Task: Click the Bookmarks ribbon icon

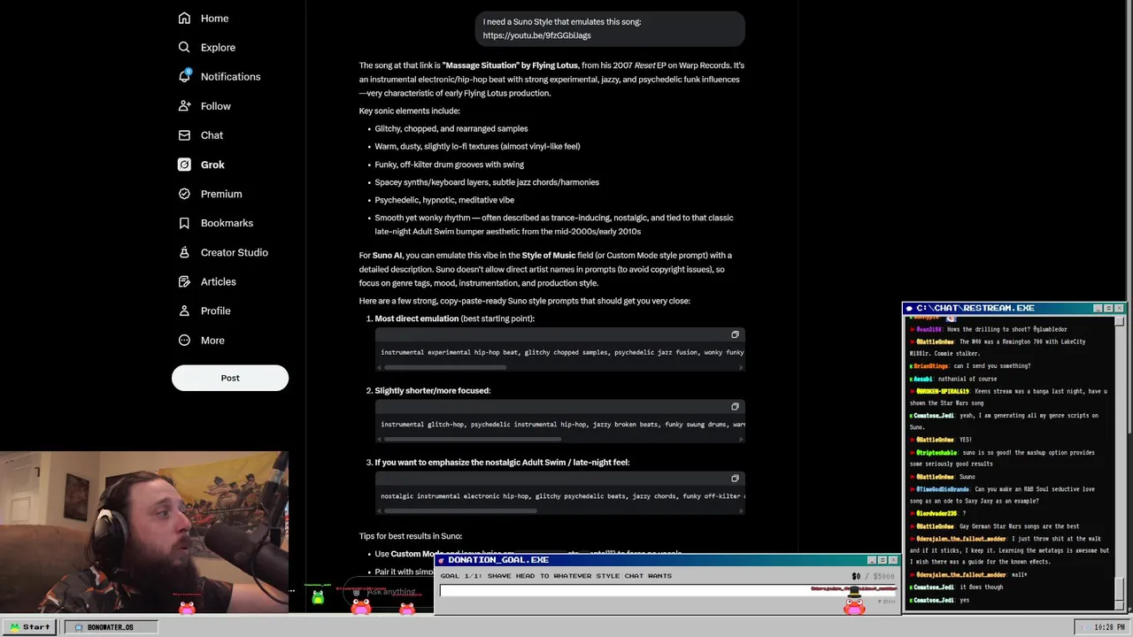Action: (184, 222)
